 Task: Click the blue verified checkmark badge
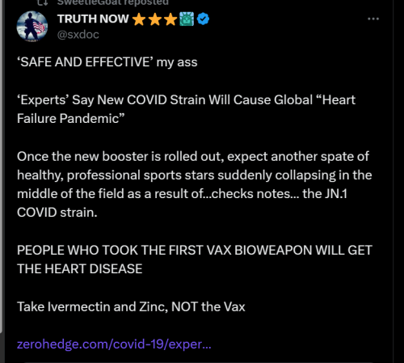(203, 19)
